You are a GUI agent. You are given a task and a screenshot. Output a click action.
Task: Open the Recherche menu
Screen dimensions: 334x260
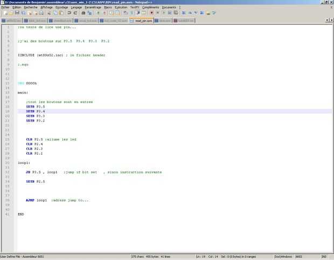coord(31,7)
